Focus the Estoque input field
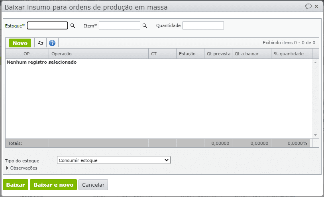324x197 pixels. pos(47,25)
